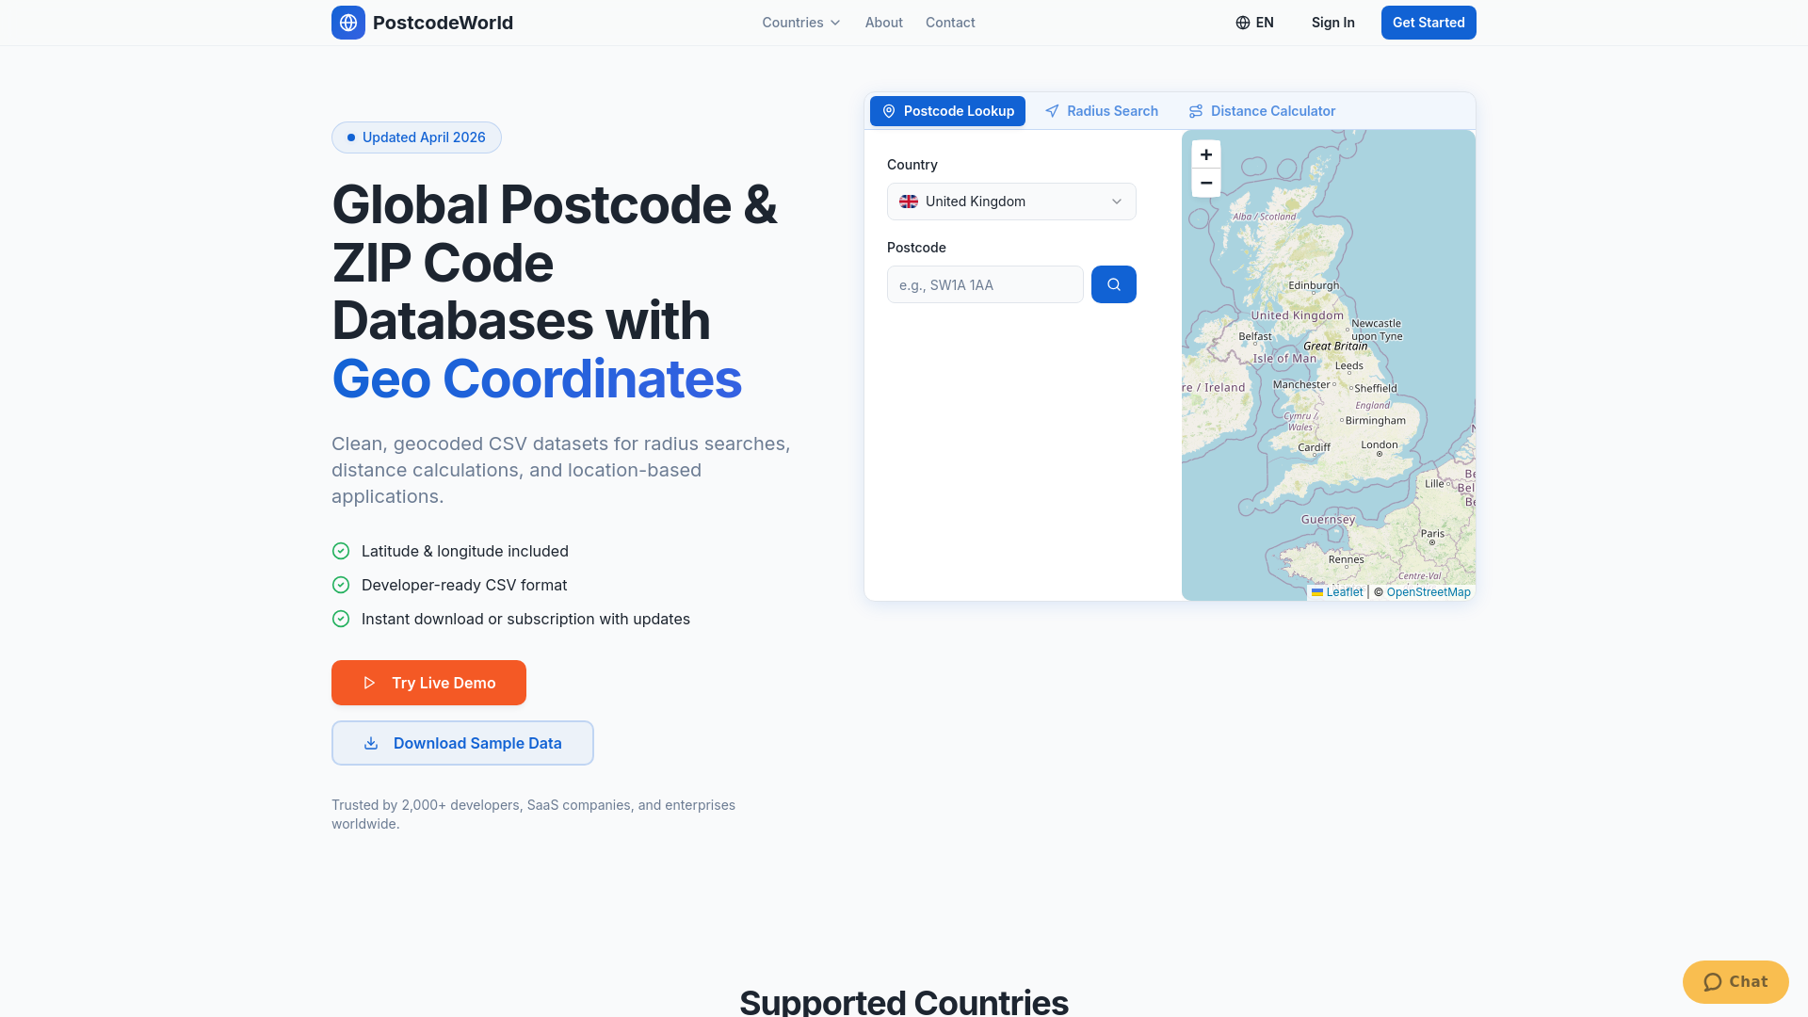This screenshot has width=1808, height=1017.
Task: Zoom in the map with plus button
Action: pyautogui.click(x=1206, y=154)
